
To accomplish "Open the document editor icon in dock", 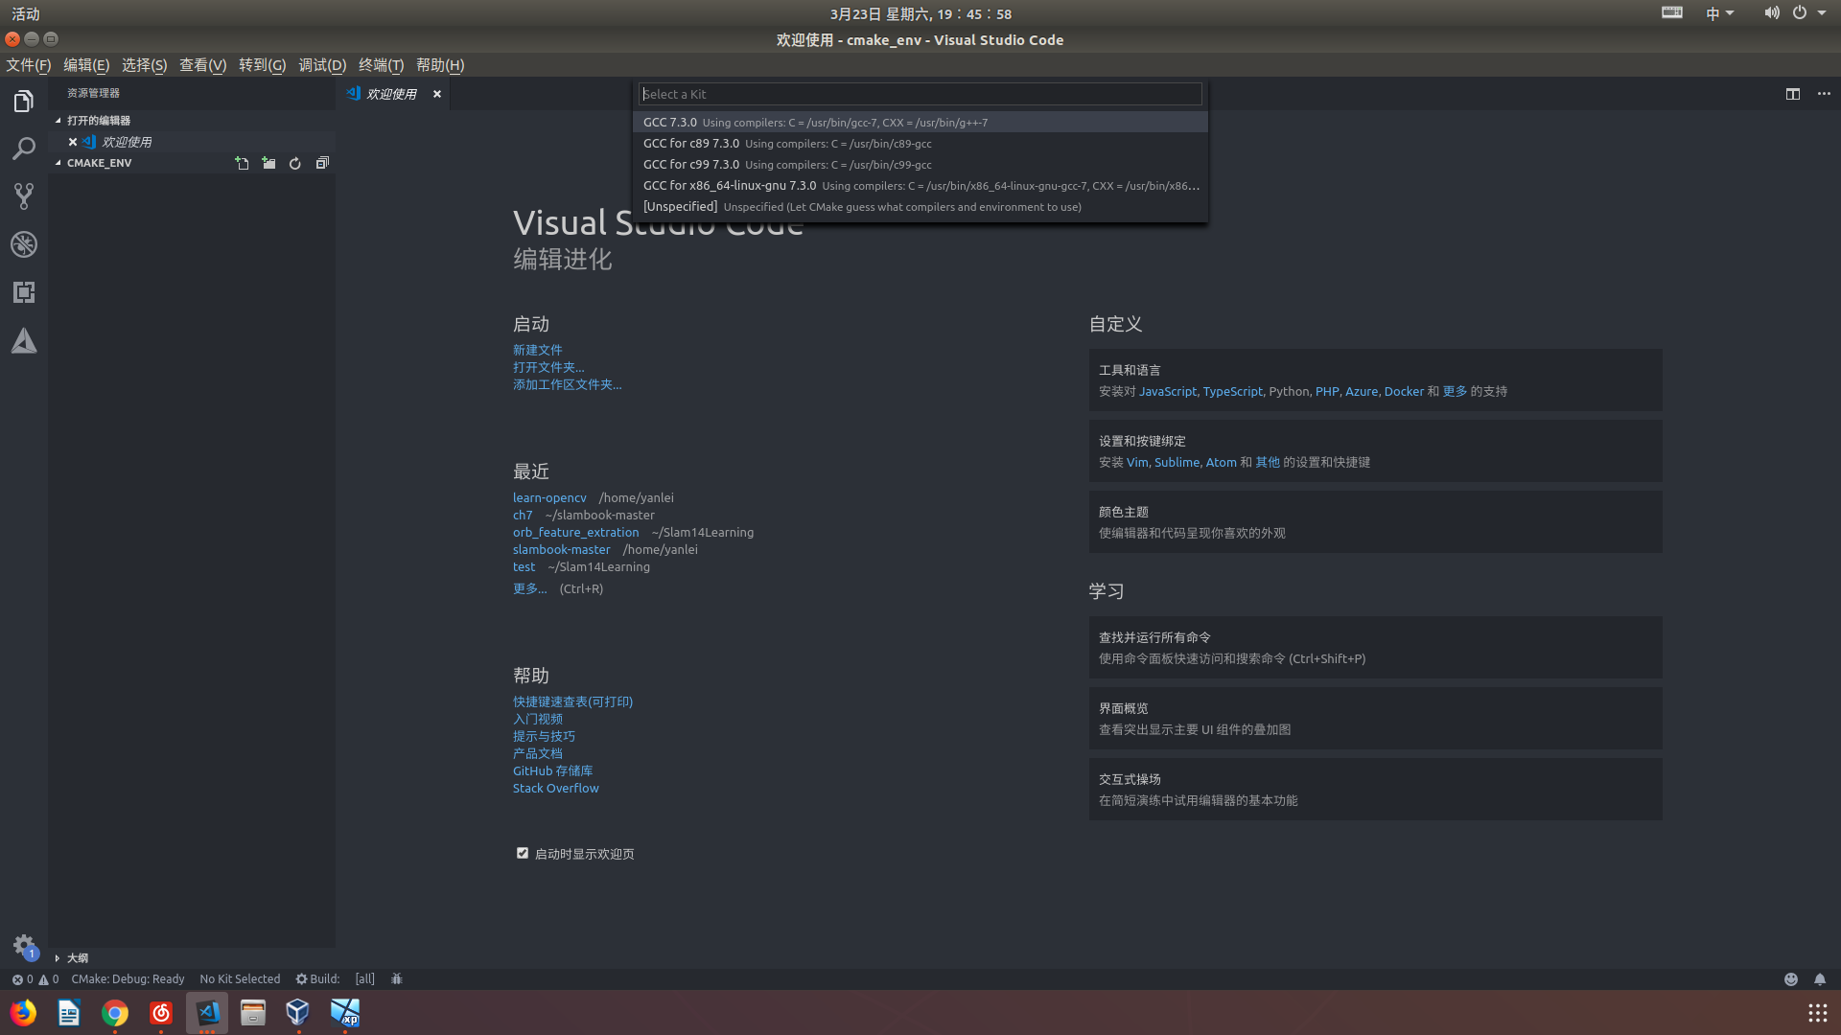I will [x=69, y=1013].
